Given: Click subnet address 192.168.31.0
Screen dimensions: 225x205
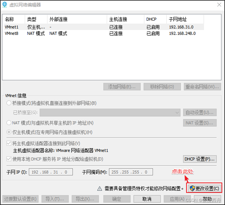Looking at the screenshot, I should point(181,27).
